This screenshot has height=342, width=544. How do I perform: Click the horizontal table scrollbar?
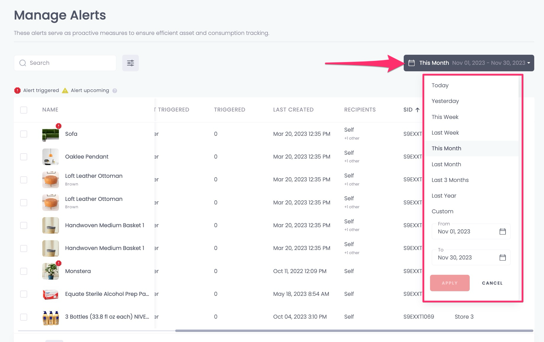tap(354, 331)
